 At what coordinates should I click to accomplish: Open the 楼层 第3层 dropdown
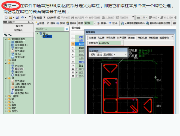point(94,23)
